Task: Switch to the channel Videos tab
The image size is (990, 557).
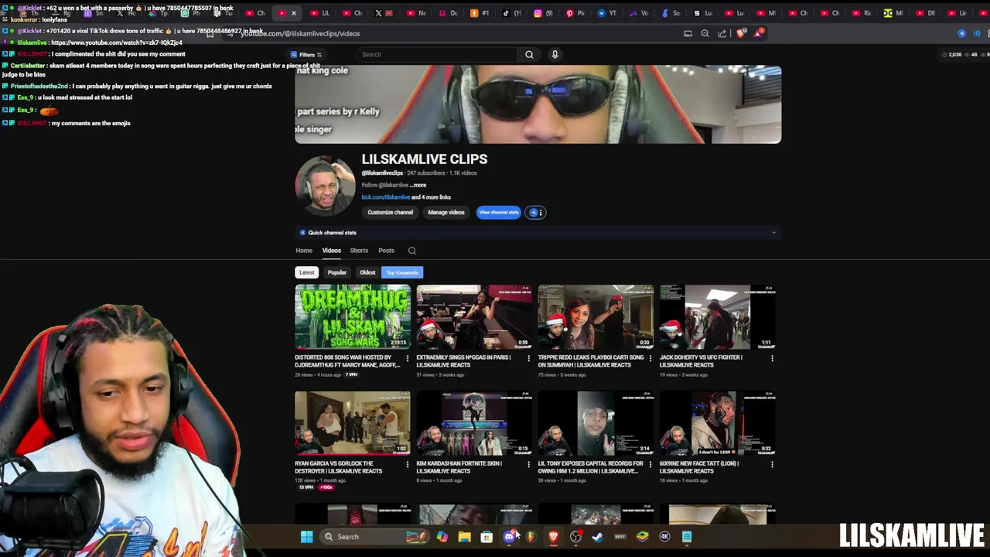Action: pyautogui.click(x=332, y=251)
